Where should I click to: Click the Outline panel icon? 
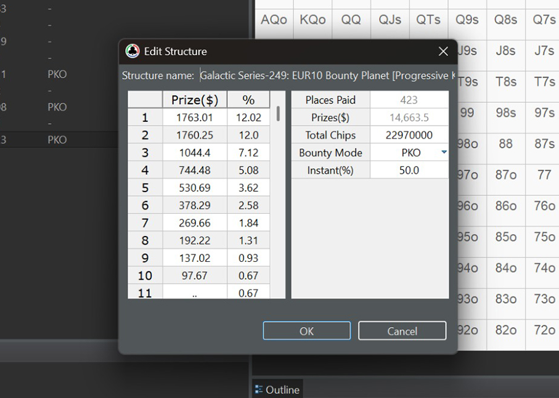(259, 389)
